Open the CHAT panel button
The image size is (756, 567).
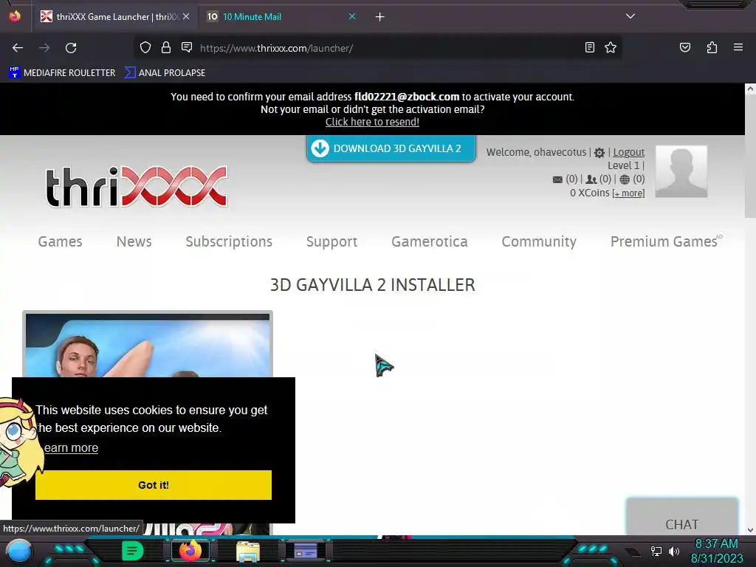(681, 517)
